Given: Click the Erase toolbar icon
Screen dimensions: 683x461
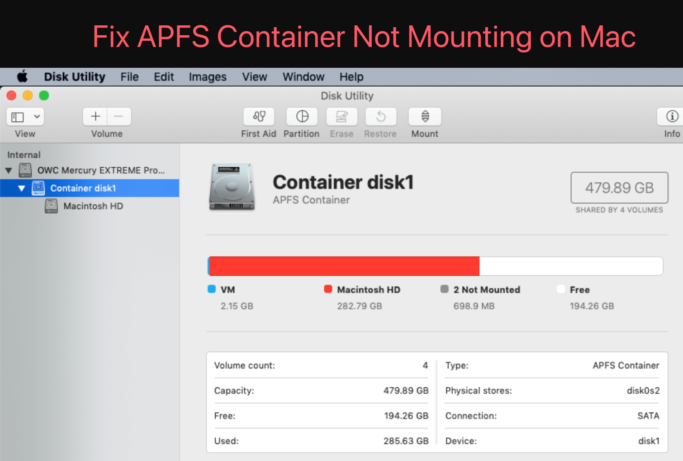Looking at the screenshot, I should pos(342,117).
